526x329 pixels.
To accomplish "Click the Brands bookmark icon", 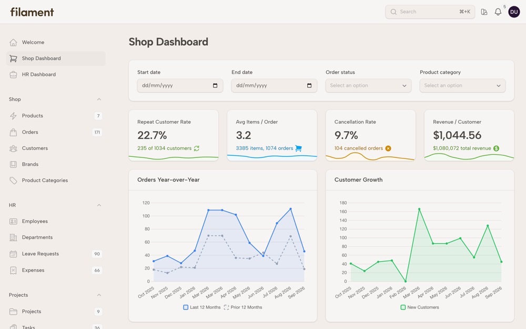I will point(13,164).
